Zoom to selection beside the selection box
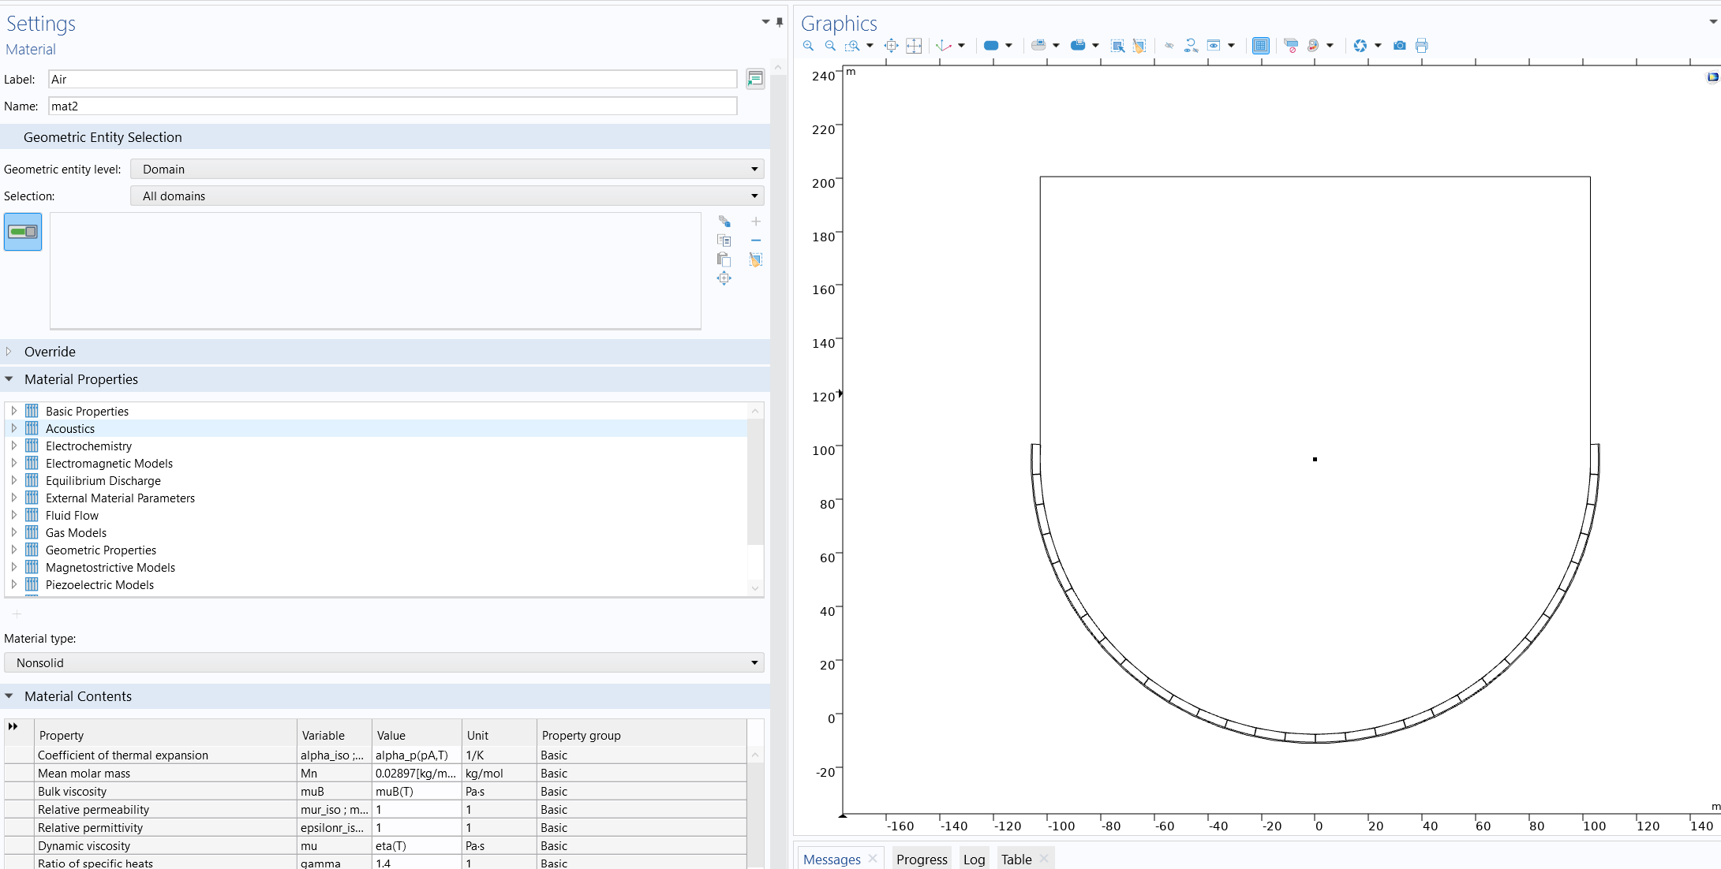The height and width of the screenshot is (869, 1721). [724, 278]
